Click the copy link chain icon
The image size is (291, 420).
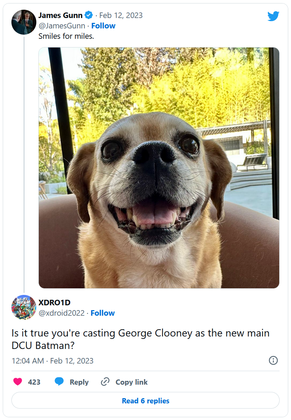click(105, 382)
